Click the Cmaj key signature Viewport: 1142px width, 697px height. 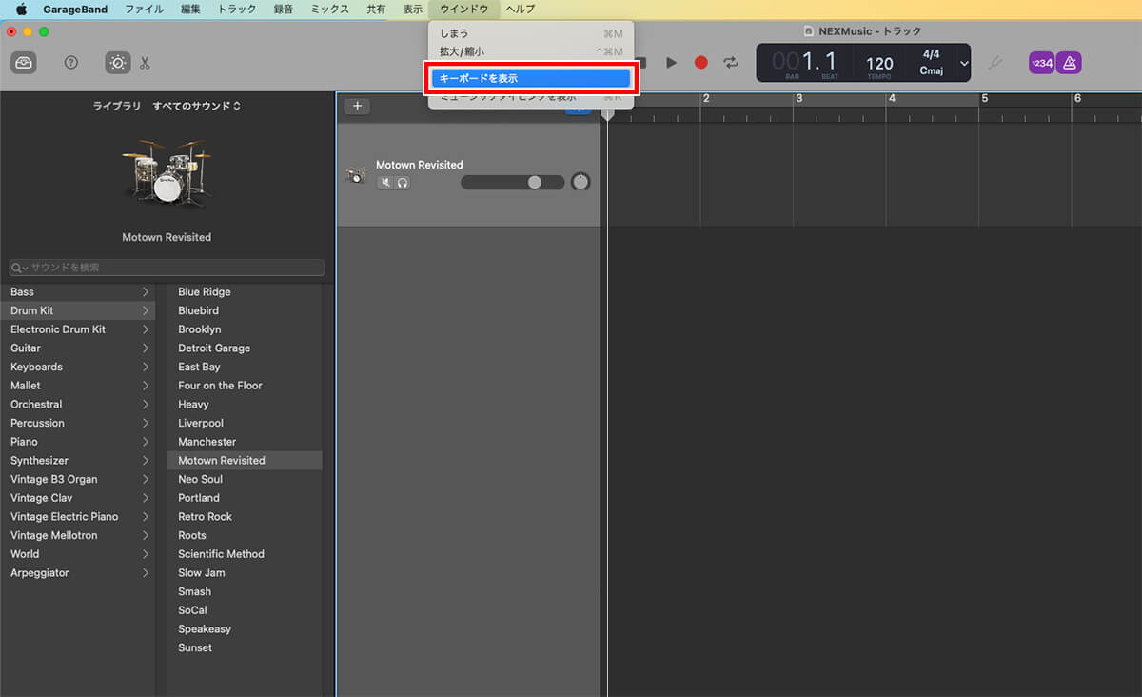pyautogui.click(x=931, y=70)
